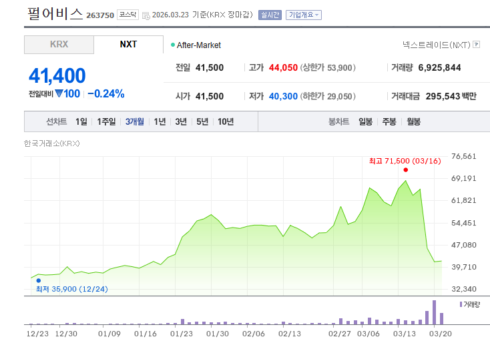This screenshot has height=351, width=490.
Task: Select the 10년 chart period
Action: [226, 121]
